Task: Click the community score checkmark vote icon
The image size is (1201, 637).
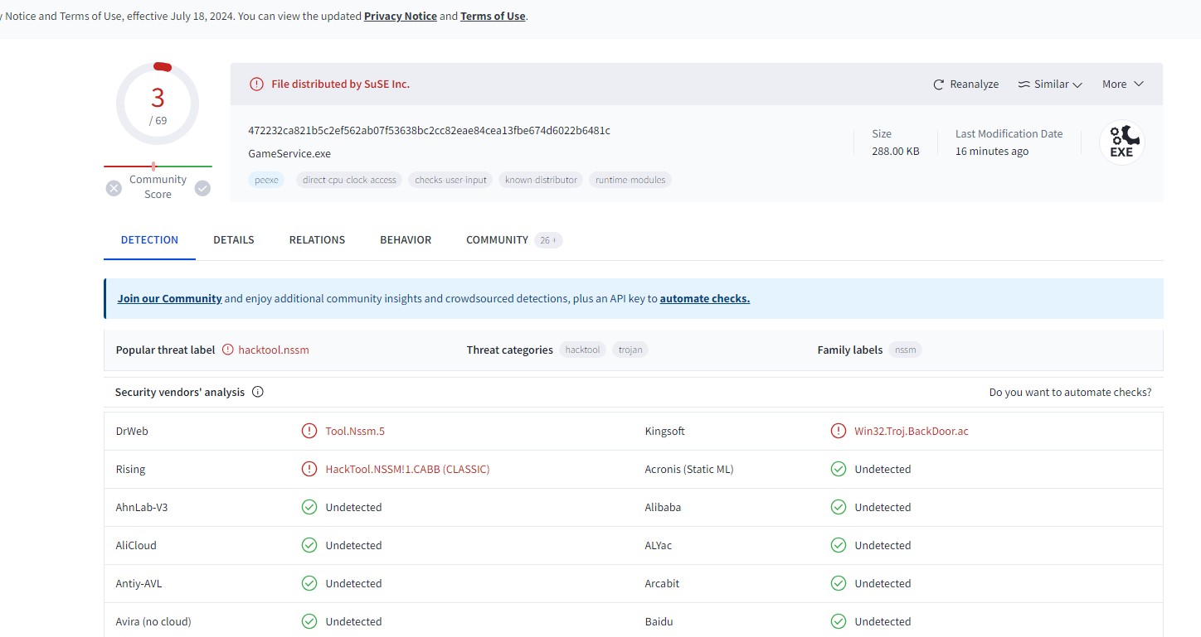Action: coord(202,188)
